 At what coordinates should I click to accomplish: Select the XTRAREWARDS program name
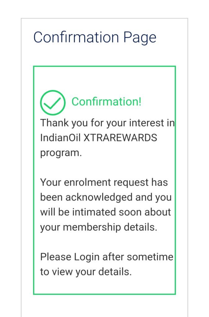[x=120, y=138]
